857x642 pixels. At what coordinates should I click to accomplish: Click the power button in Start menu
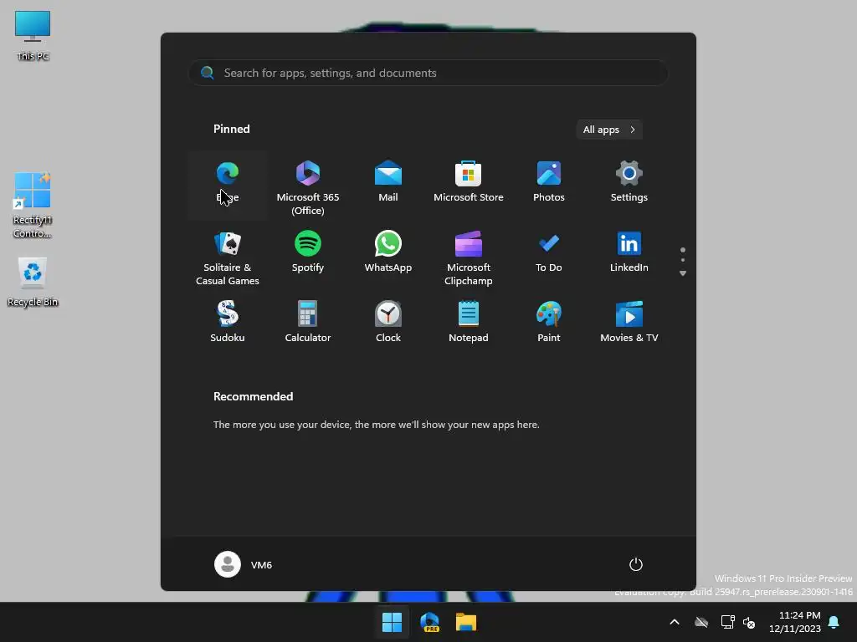636,564
